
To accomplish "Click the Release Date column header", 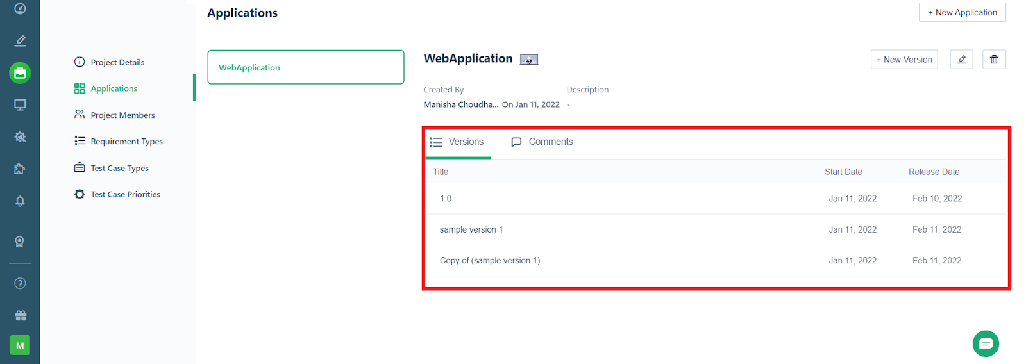I will point(934,172).
